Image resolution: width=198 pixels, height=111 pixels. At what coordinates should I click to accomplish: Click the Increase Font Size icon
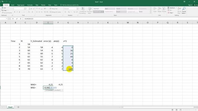pyautogui.click(x=32, y=9)
